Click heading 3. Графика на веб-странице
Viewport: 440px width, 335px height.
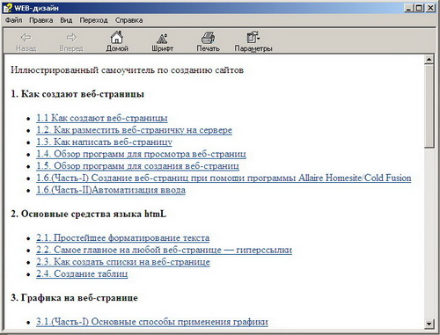(x=74, y=298)
